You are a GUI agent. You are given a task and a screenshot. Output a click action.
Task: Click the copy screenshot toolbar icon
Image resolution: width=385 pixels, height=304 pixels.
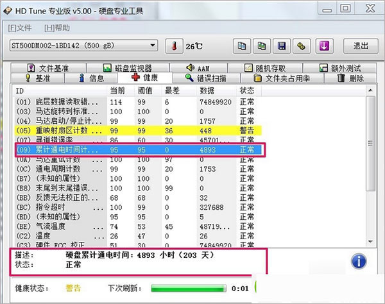262,46
